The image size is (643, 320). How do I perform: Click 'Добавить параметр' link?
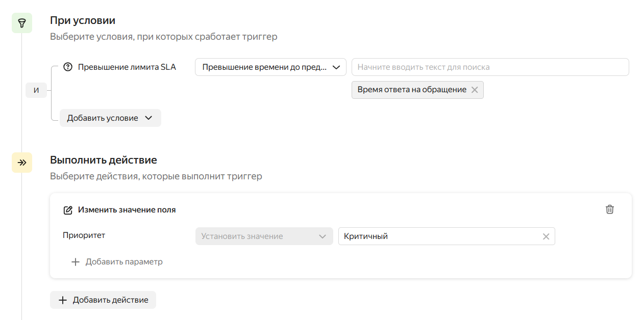tap(124, 262)
